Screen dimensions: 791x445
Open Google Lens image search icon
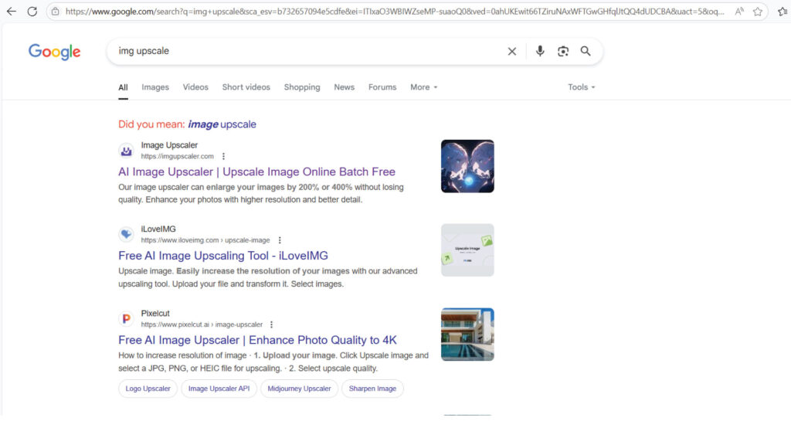coord(563,51)
